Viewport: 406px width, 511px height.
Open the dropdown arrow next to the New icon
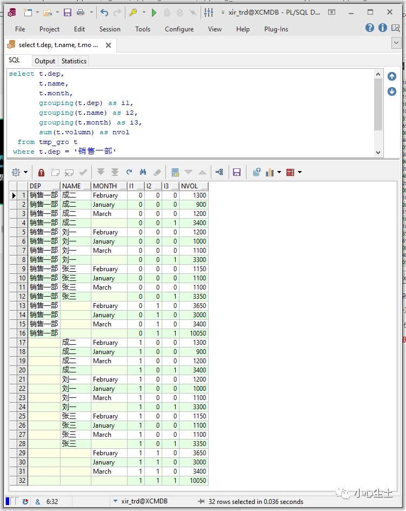[37, 12]
